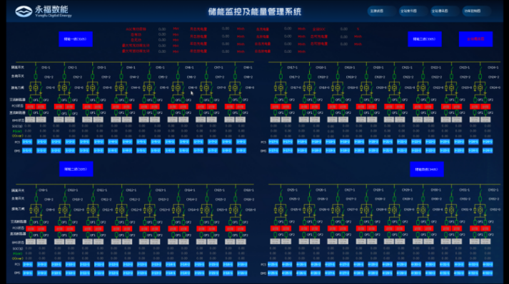Viewport: 509px width, 284px height.
Task: Click the CH16 transformer symbol
Action: pos(236,210)
